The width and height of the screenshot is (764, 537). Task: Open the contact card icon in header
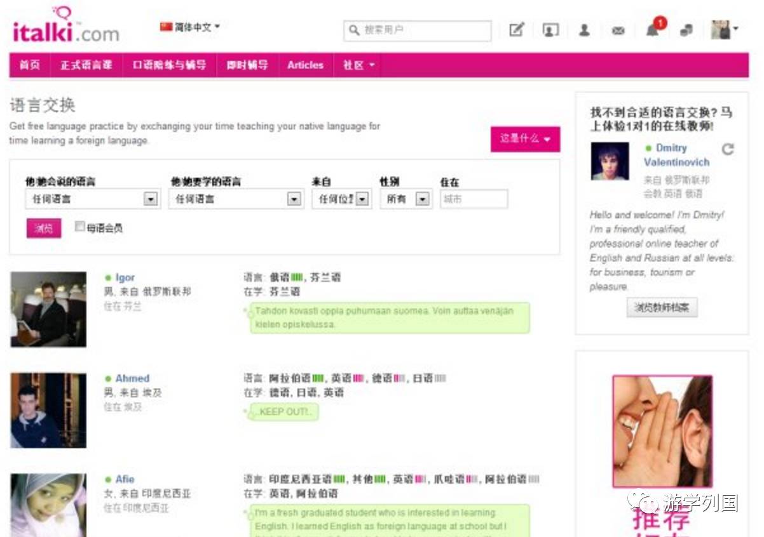[550, 30]
